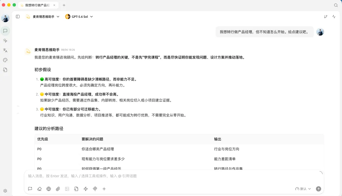Open the GPT-5.6 Sol model dropdown

point(79,16)
